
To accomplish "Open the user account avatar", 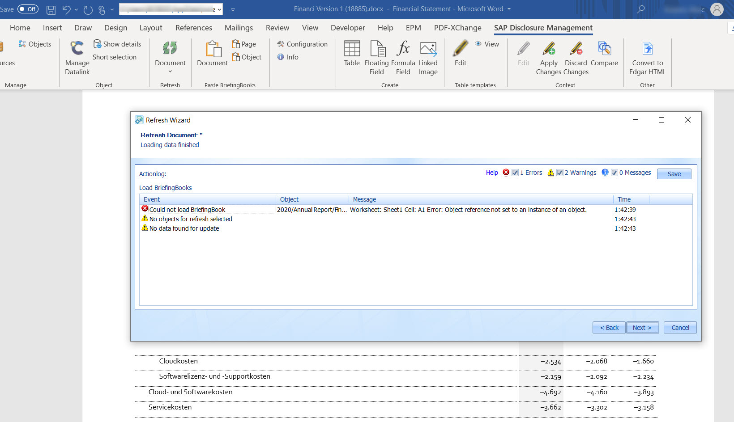I will (717, 9).
